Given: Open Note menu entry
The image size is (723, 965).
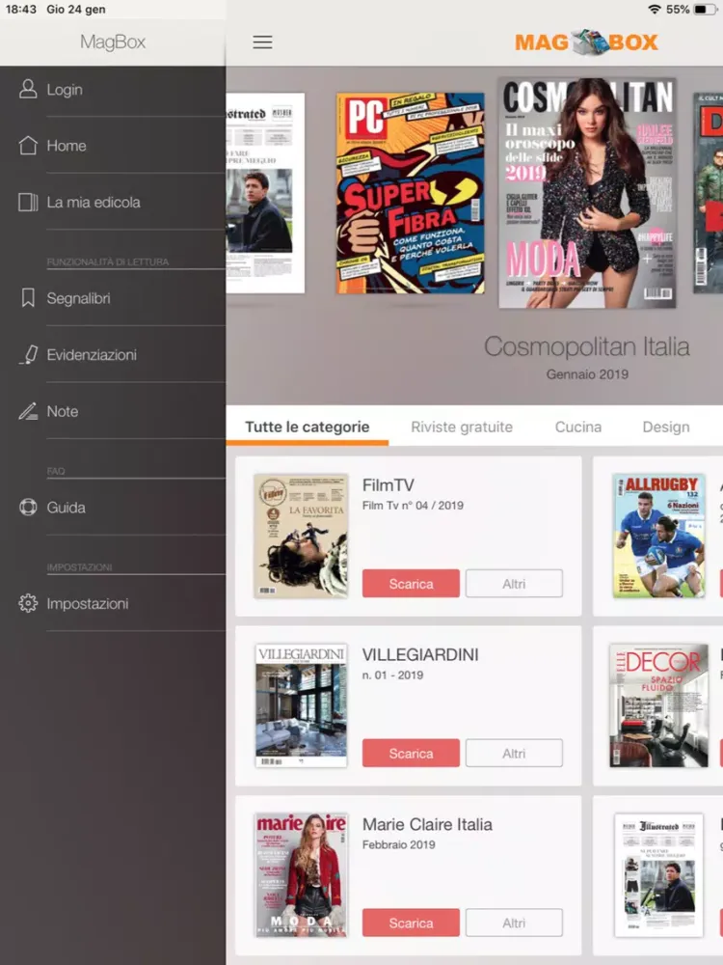Looking at the screenshot, I should (x=113, y=411).
